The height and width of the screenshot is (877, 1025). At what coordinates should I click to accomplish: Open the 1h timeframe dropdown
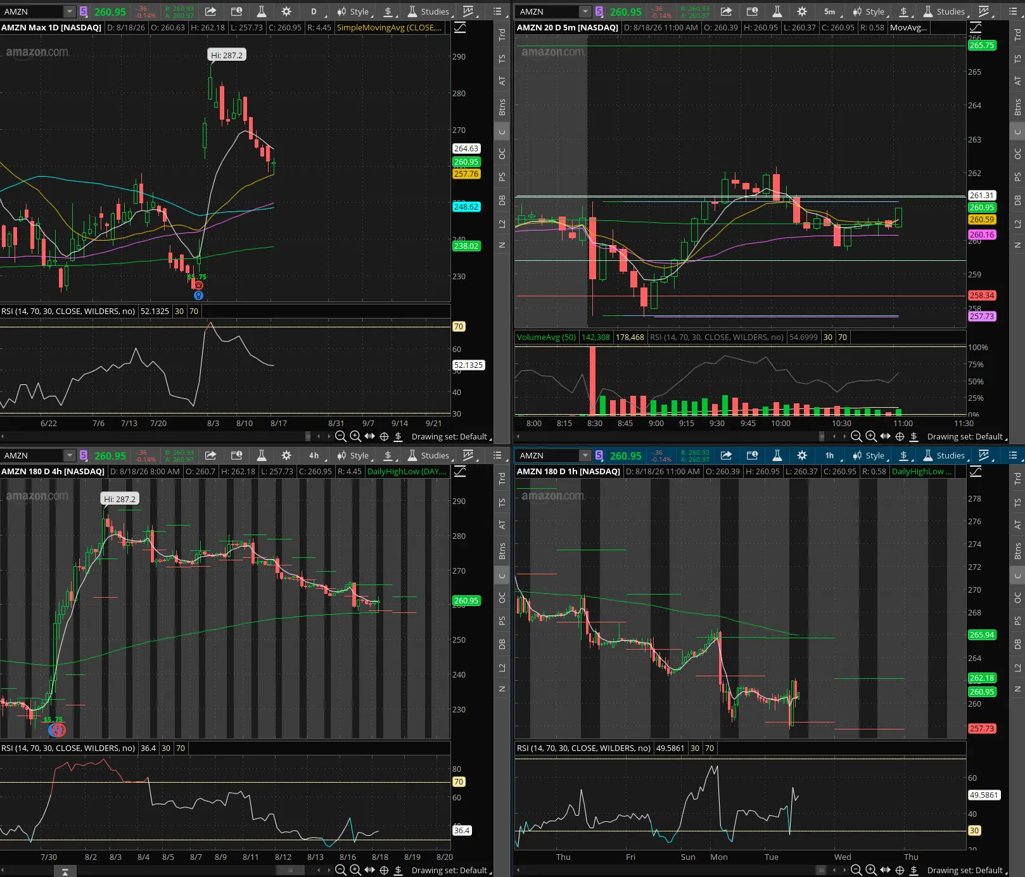point(831,455)
